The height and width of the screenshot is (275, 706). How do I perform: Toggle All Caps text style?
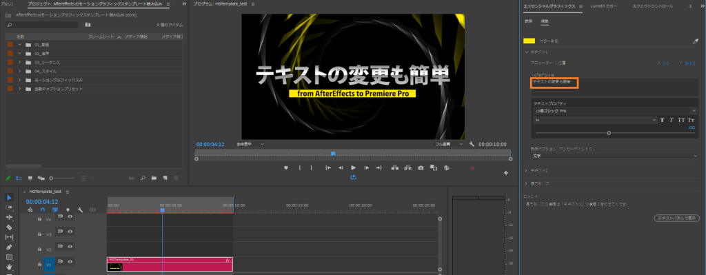point(682,120)
